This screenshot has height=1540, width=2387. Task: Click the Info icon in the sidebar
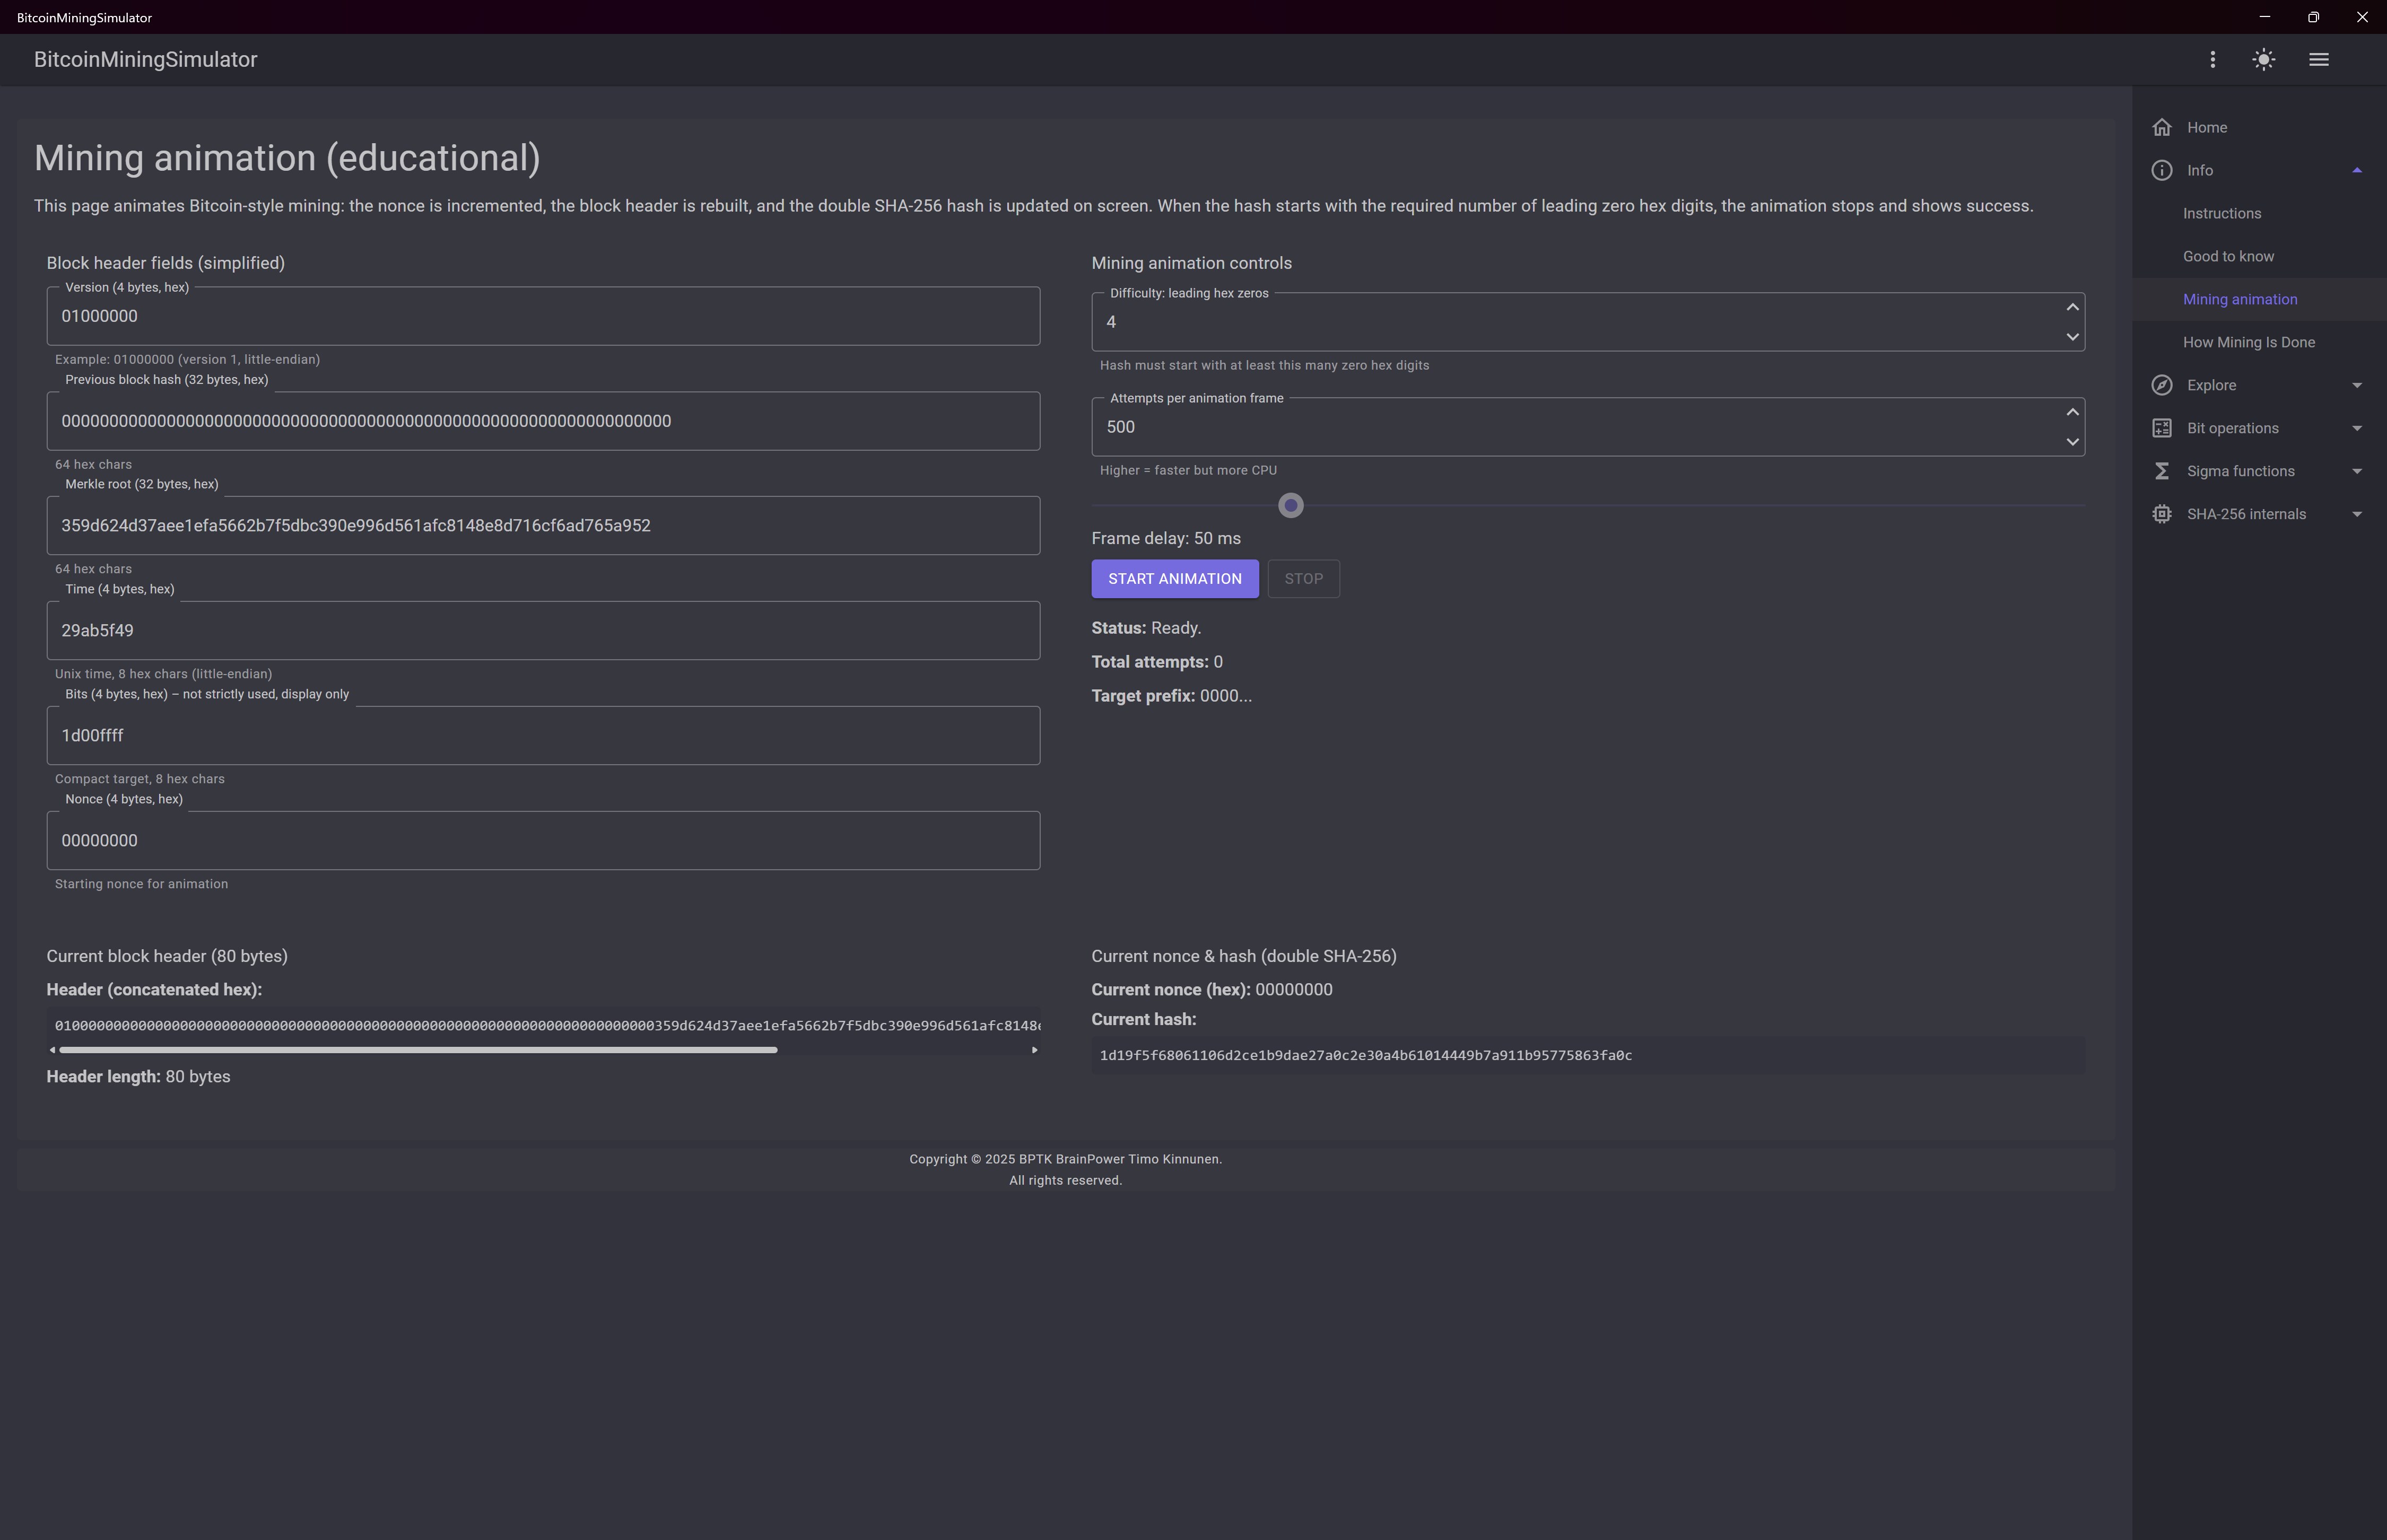[2161, 170]
